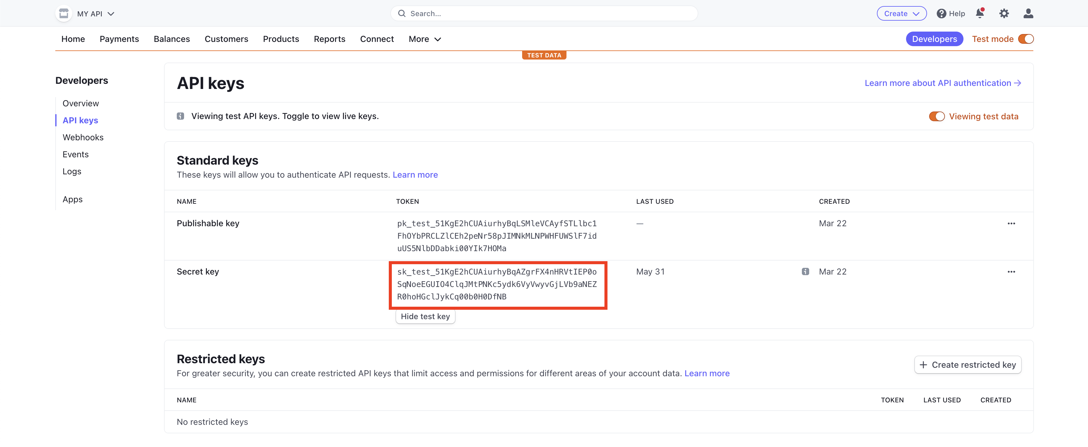Open Learn more about API authentication link

(x=942, y=83)
